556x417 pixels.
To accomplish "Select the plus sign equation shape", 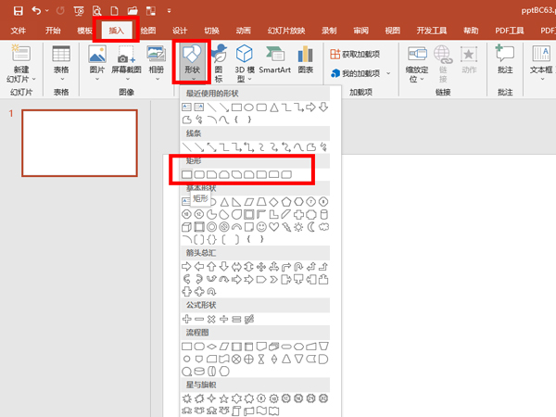I will coord(187,319).
